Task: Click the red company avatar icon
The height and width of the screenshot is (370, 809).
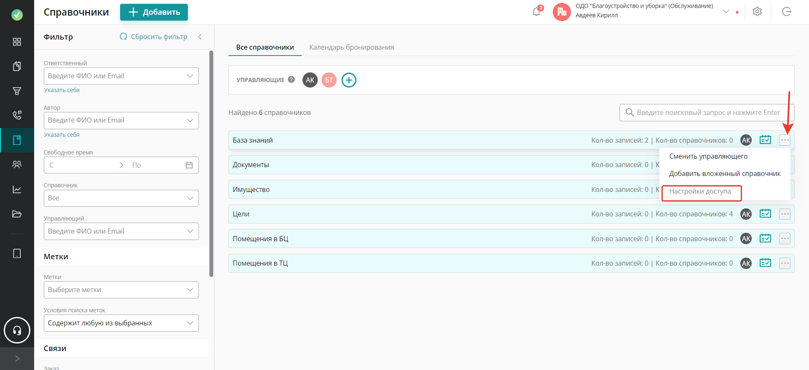Action: [562, 12]
